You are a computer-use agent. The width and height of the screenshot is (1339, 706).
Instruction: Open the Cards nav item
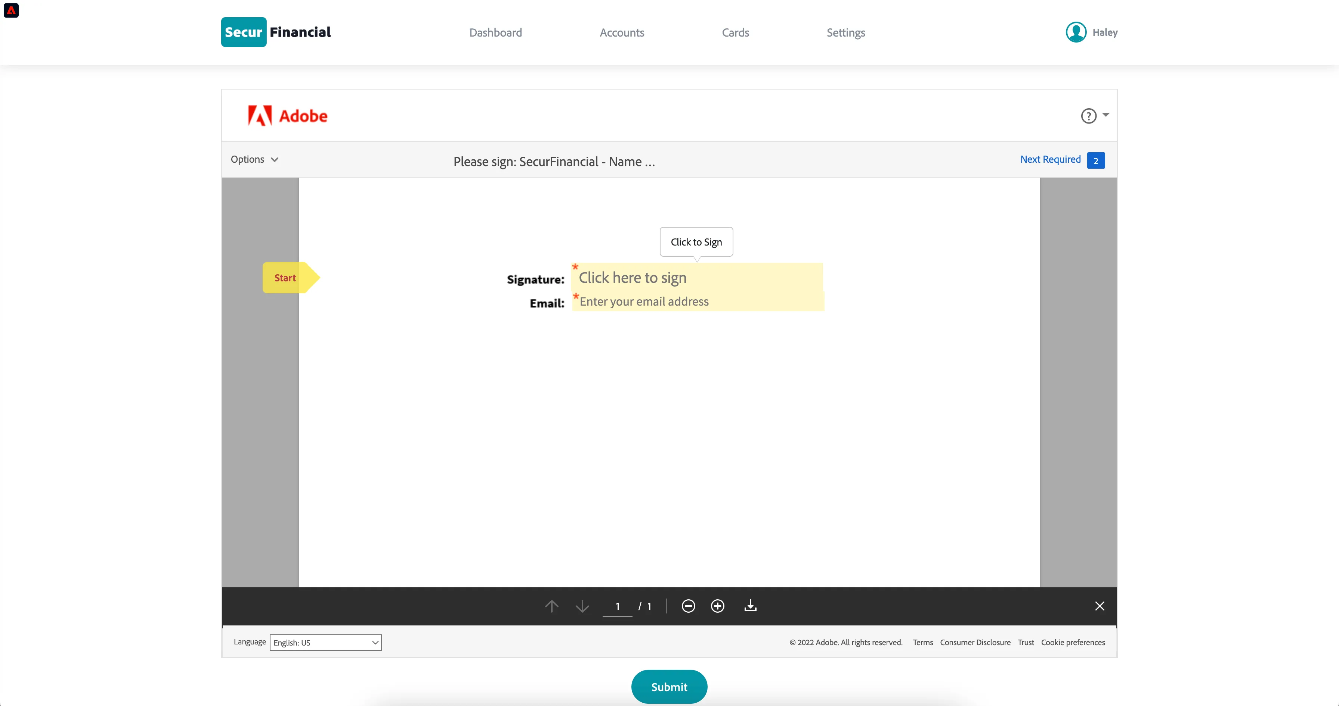coord(735,33)
